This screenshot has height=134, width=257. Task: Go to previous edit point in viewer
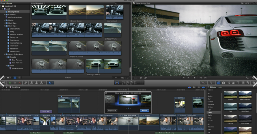[x=201, y=78]
